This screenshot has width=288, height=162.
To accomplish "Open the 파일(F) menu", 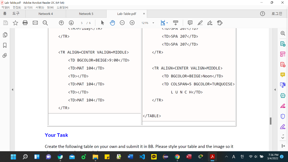I will point(6,7).
